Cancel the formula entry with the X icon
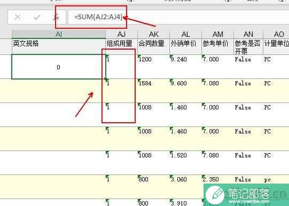 [x=18, y=17]
